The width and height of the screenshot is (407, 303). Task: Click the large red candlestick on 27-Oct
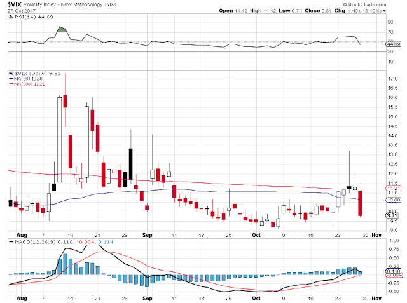[360, 203]
